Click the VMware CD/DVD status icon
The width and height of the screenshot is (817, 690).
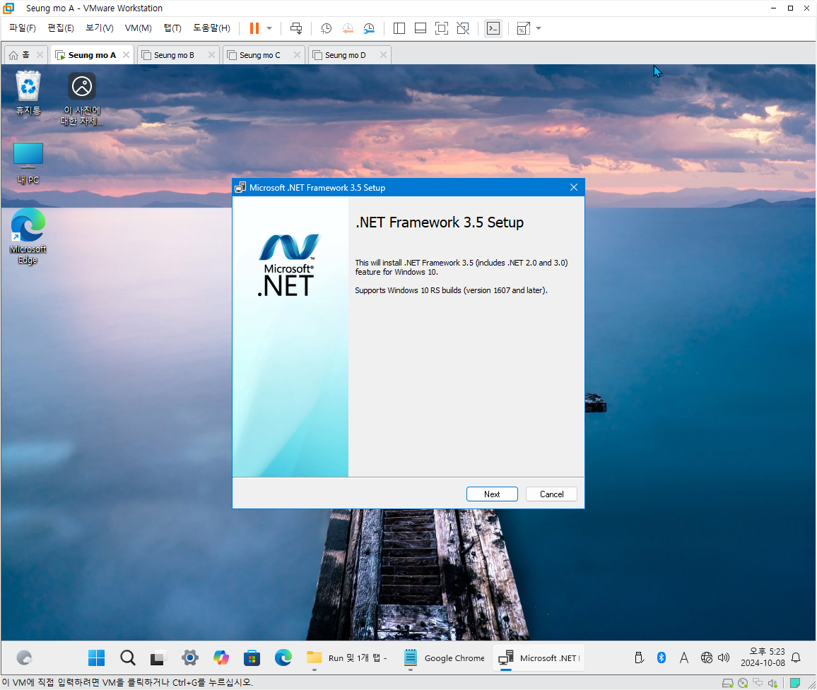tap(743, 683)
